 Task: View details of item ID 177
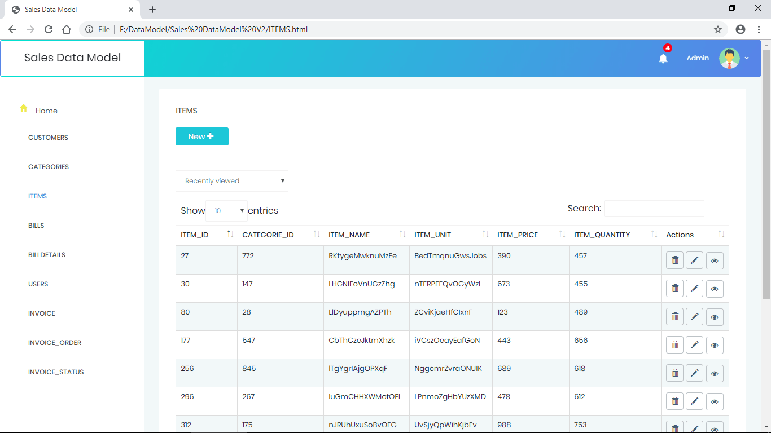(715, 345)
